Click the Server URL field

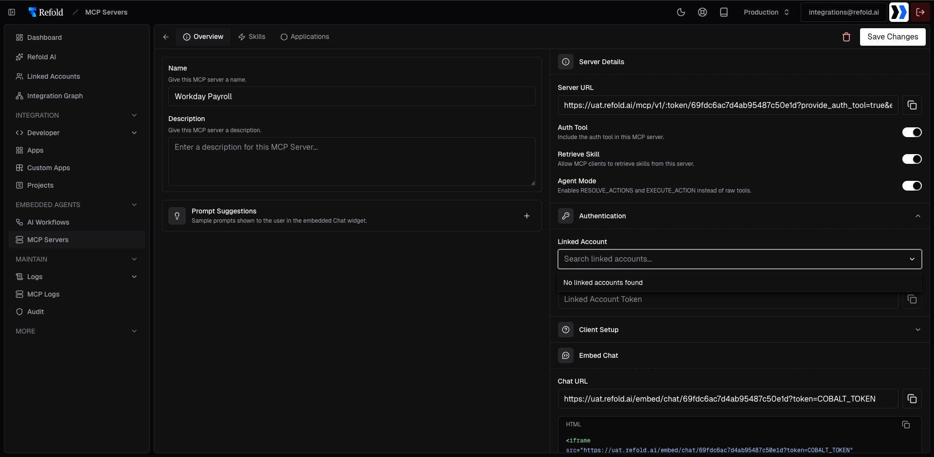[x=728, y=105]
